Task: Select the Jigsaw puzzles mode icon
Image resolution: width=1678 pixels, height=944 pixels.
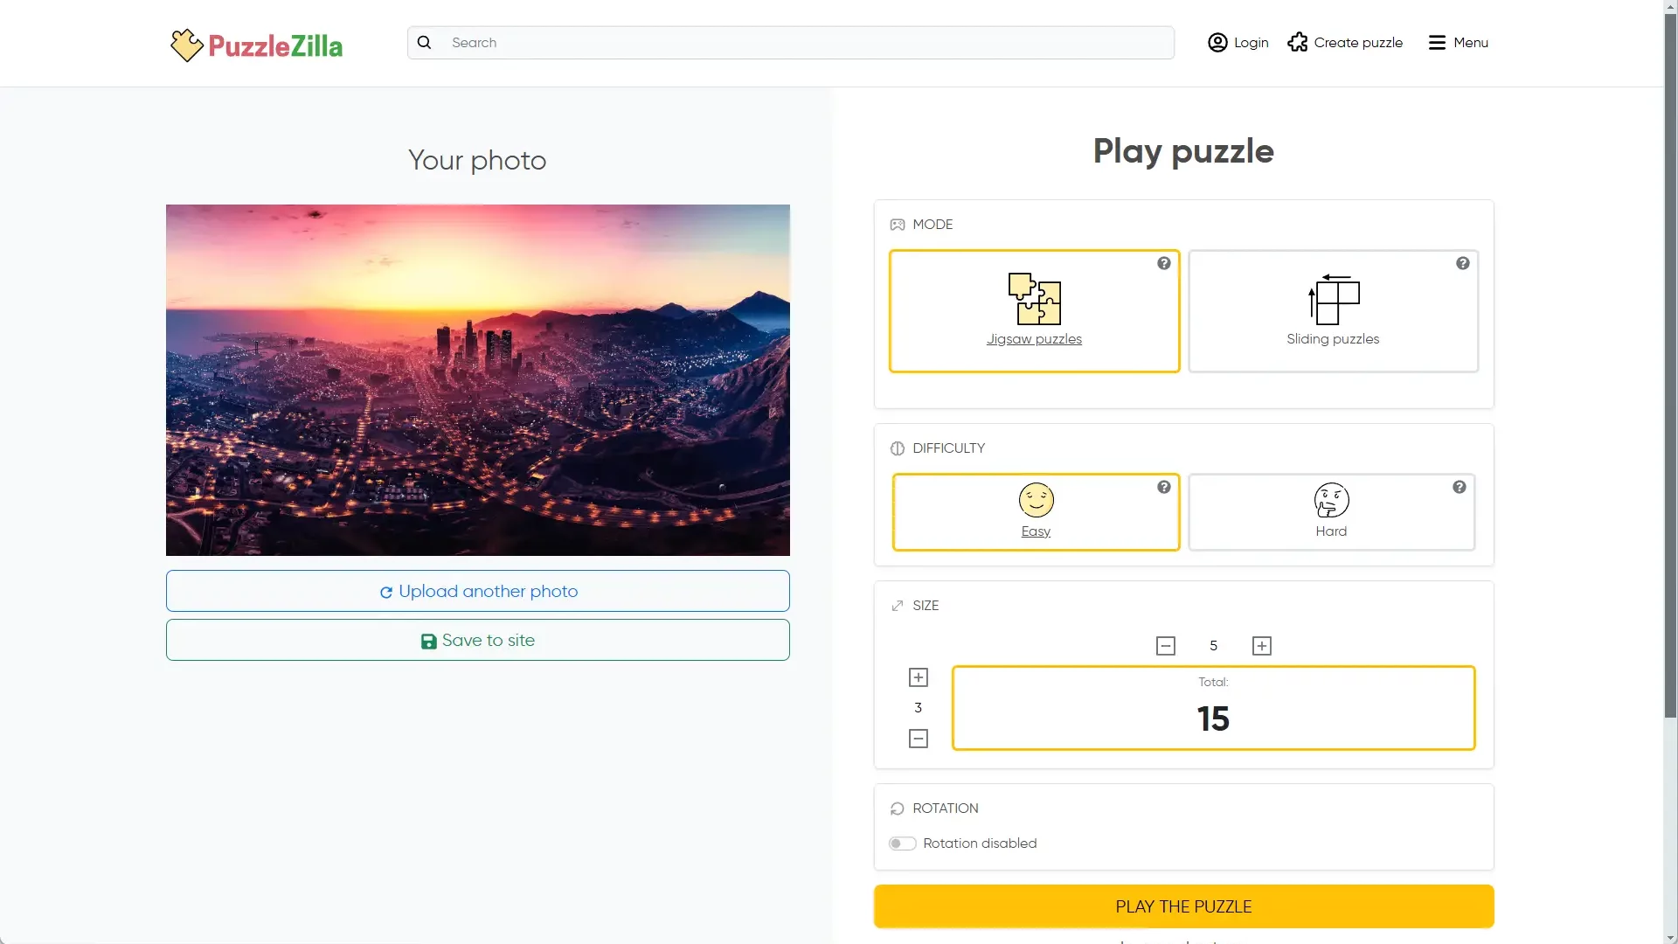Action: pyautogui.click(x=1034, y=299)
